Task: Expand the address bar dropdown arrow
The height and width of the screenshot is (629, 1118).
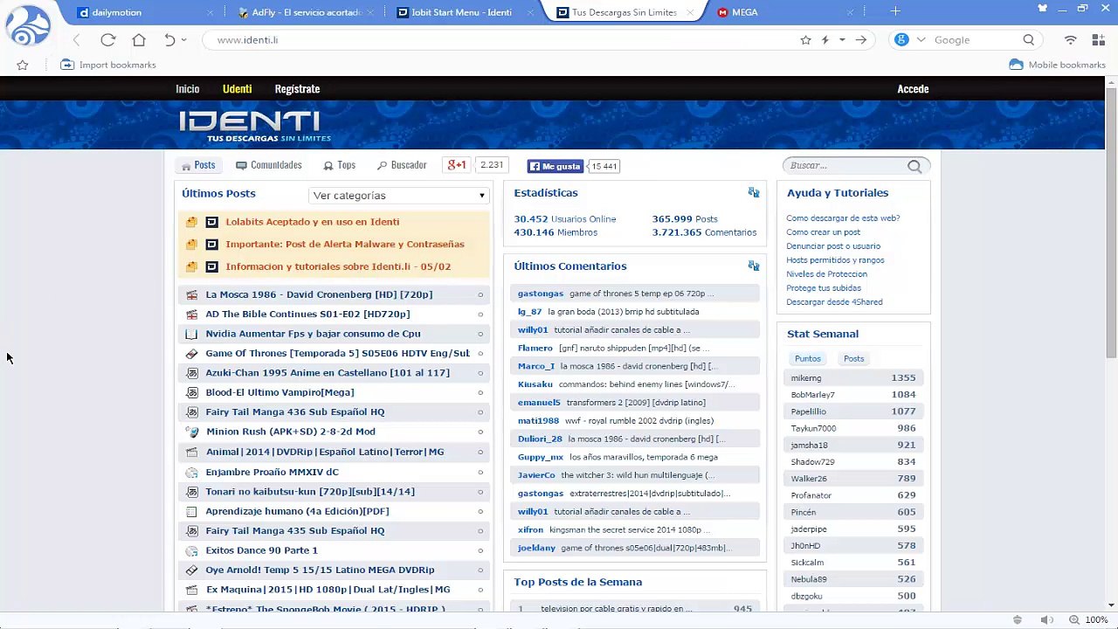Action: 842,40
